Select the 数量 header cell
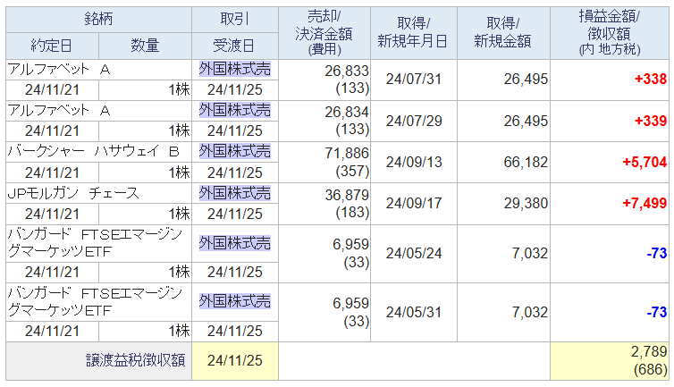The width and height of the screenshot is (674, 387). click(146, 46)
